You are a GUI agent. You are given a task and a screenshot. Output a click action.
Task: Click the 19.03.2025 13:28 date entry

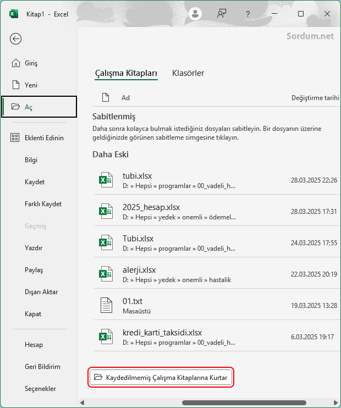point(313,306)
